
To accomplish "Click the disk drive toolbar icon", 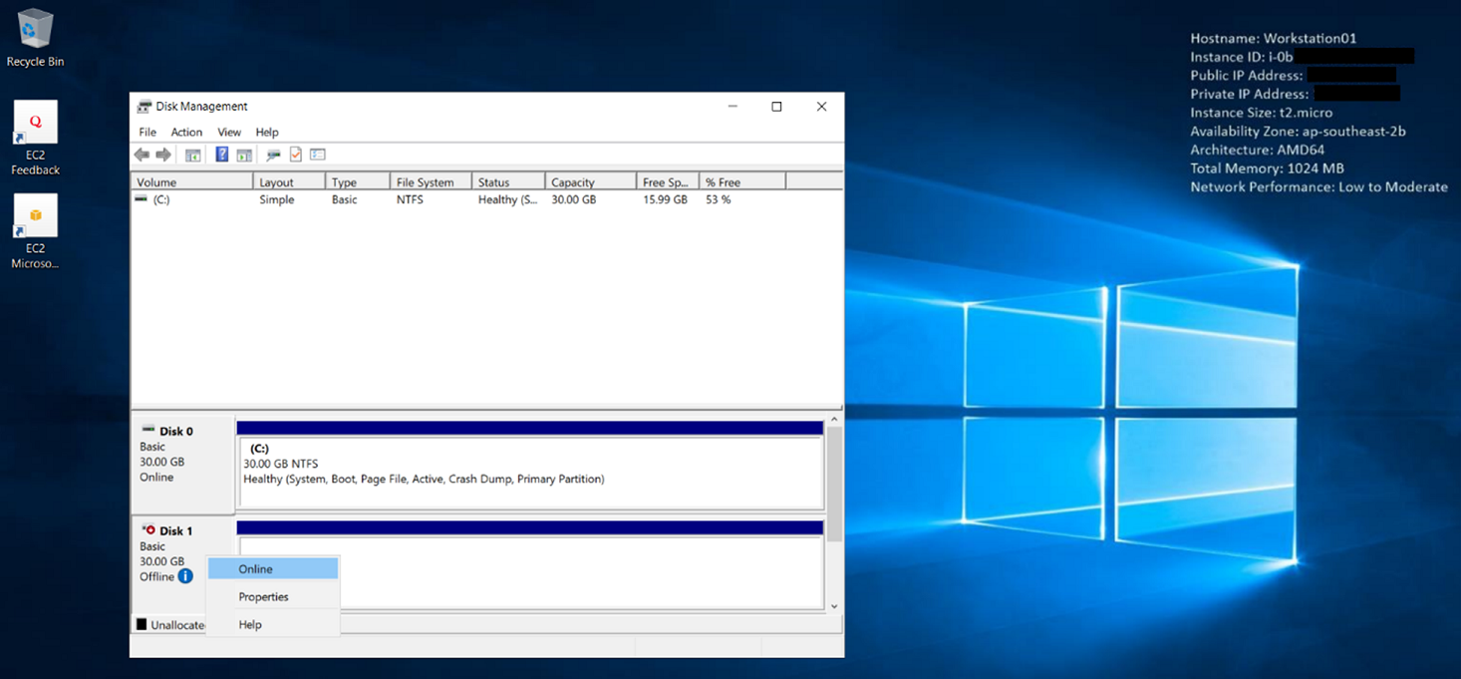I will click(273, 155).
